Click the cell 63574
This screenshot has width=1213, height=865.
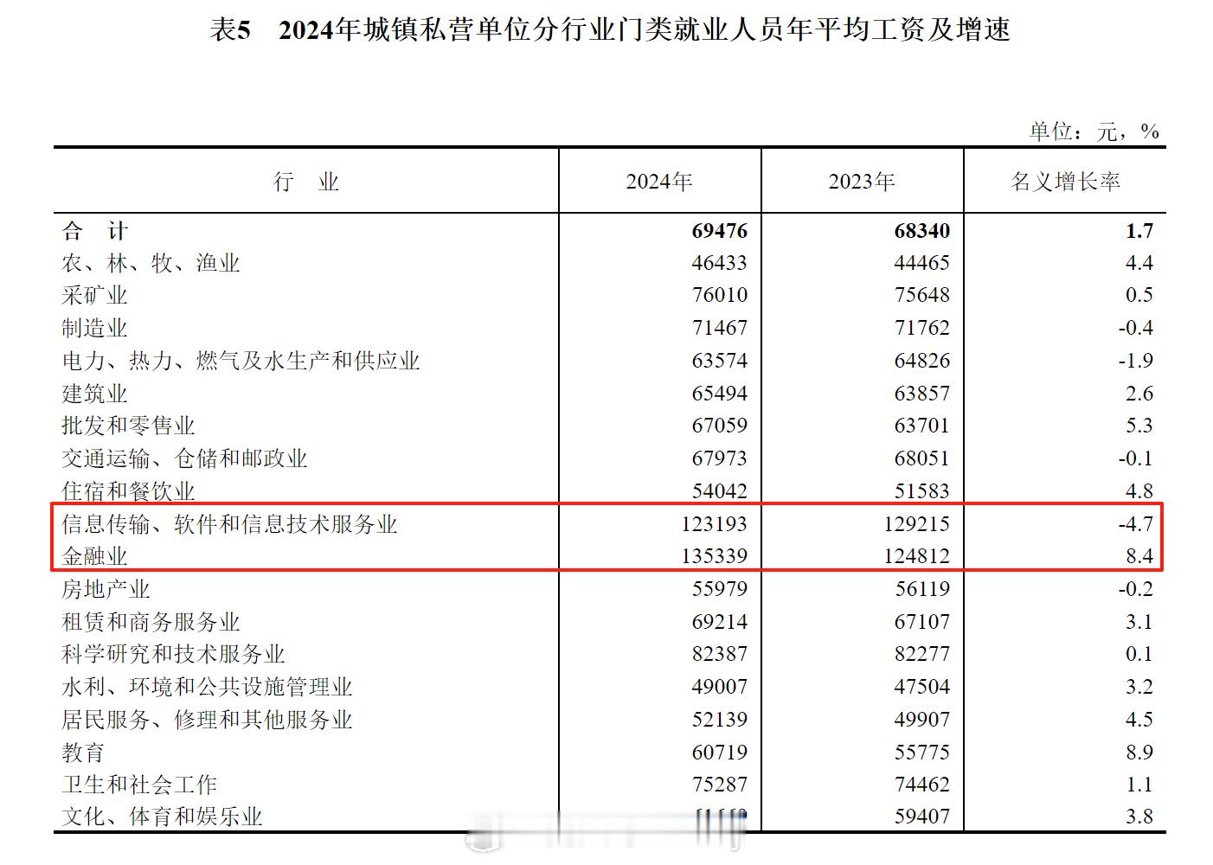[720, 361]
